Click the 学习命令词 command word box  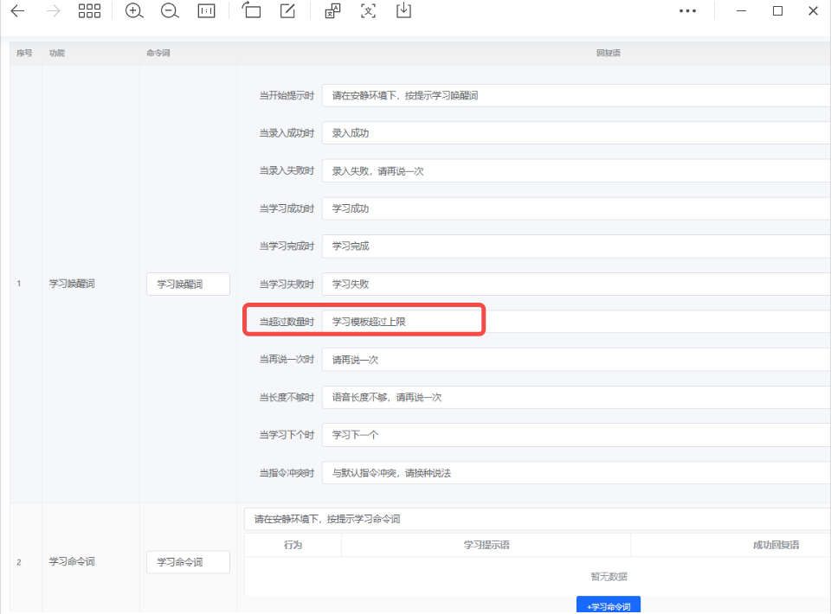pos(187,561)
